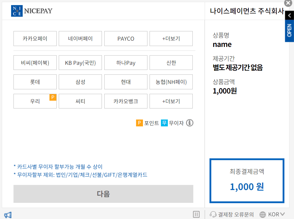Image resolution: width=294 pixels, height=219 pixels.
Task: Select the 신한 card
Action: (171, 62)
